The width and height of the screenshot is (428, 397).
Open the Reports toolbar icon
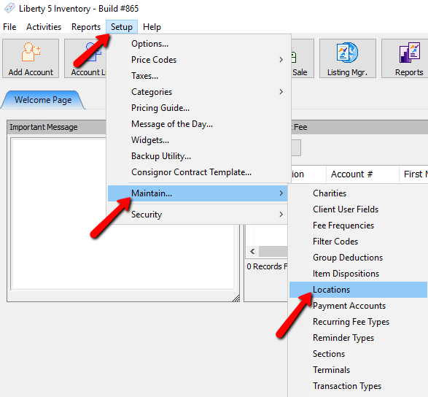pyautogui.click(x=409, y=53)
